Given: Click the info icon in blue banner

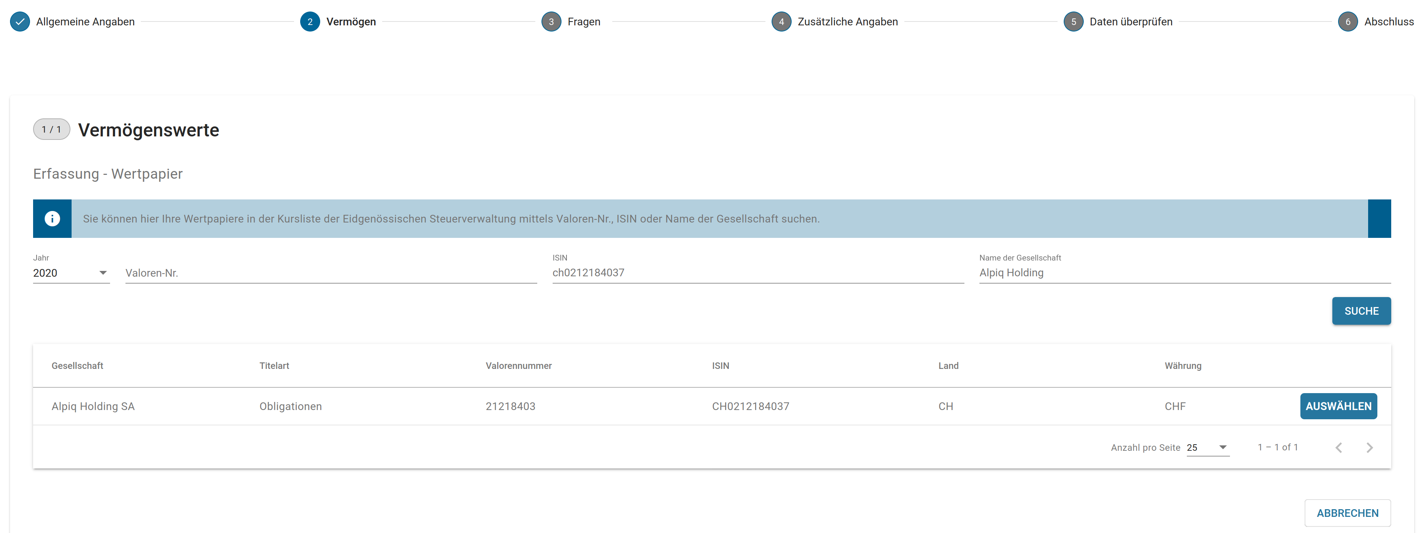Looking at the screenshot, I should (52, 219).
